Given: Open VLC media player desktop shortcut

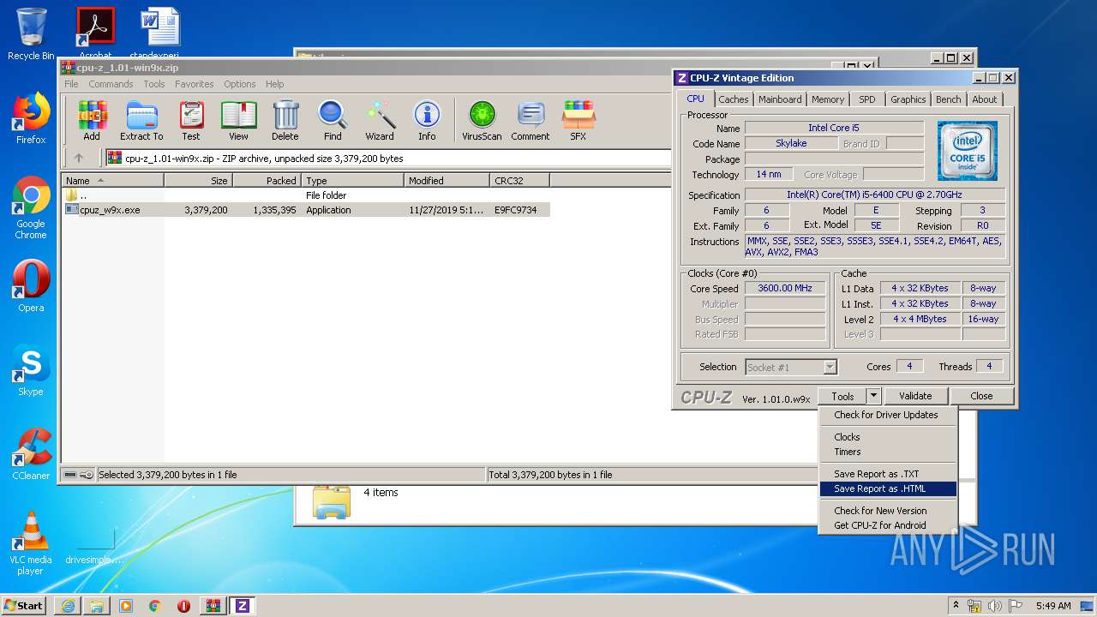Looking at the screenshot, I should click(31, 543).
